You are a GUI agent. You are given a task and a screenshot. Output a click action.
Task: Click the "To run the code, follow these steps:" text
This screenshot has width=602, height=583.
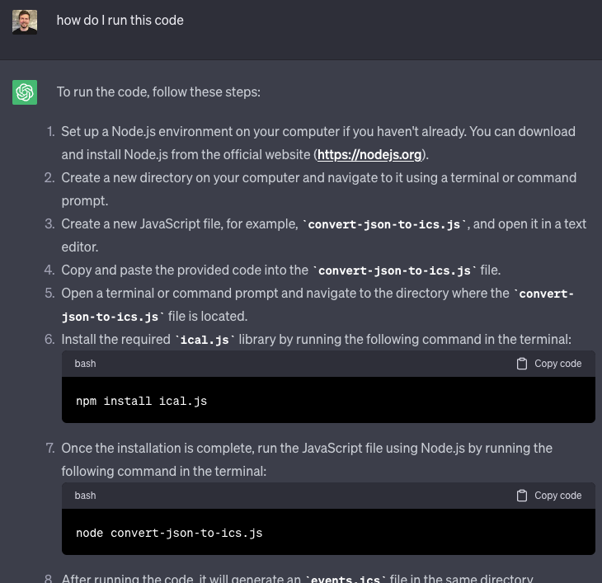158,92
